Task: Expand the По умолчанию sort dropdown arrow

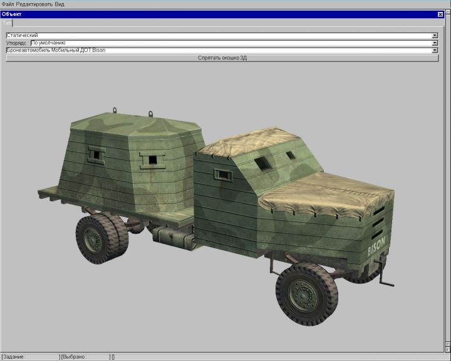Action: pos(435,43)
